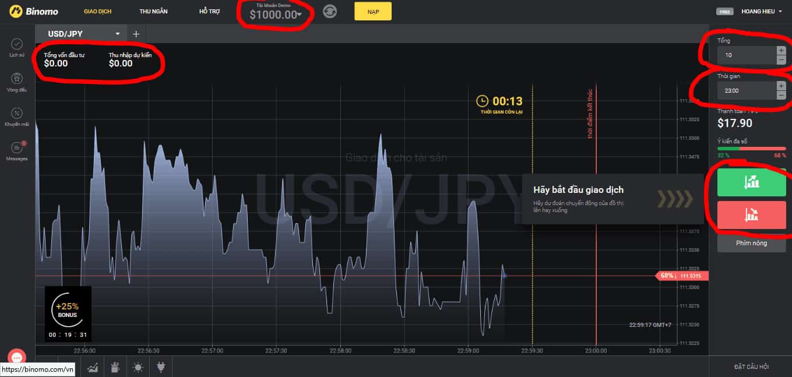Open the Vòng đấu tournaments icon
The width and height of the screenshot is (792, 377).
click(17, 78)
